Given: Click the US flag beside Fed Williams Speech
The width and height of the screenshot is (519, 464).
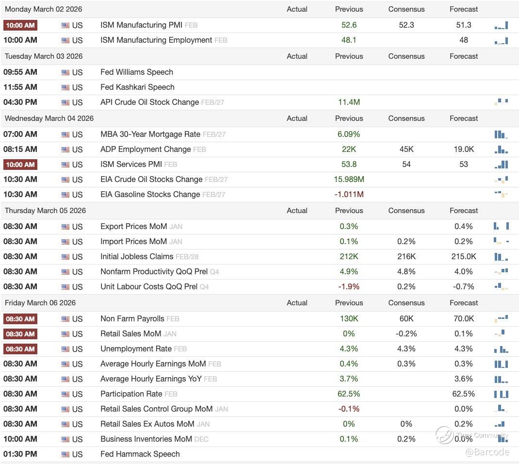Looking at the screenshot, I should point(65,72).
